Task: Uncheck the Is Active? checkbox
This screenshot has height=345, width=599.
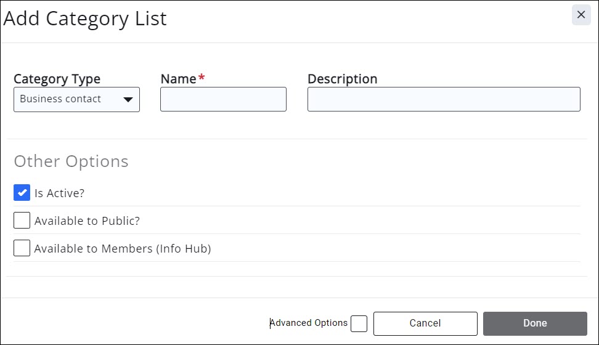Action: click(22, 193)
